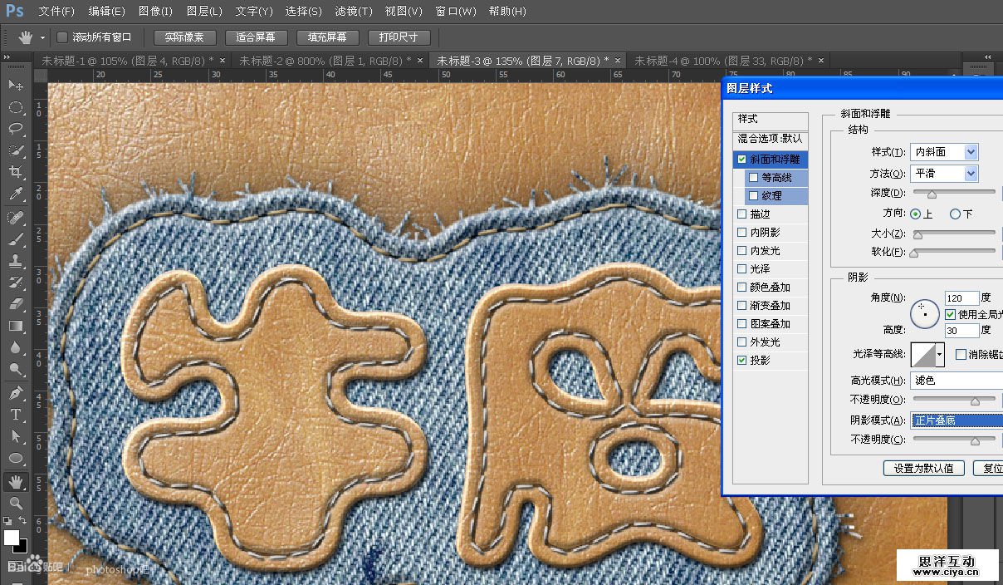The height and width of the screenshot is (585, 1003).
Task: Select the Horizontal Type tool
Action: pyautogui.click(x=16, y=414)
